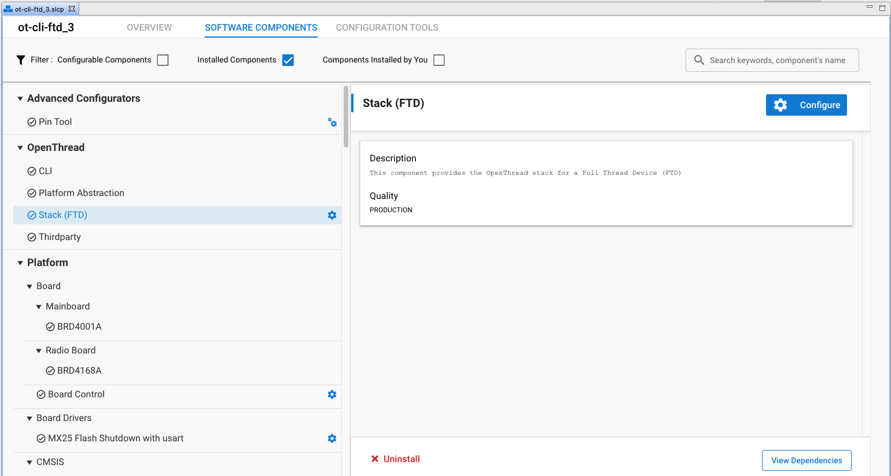This screenshot has width=891, height=476.
Task: Open Board Control settings via its gear icon
Action: [332, 394]
